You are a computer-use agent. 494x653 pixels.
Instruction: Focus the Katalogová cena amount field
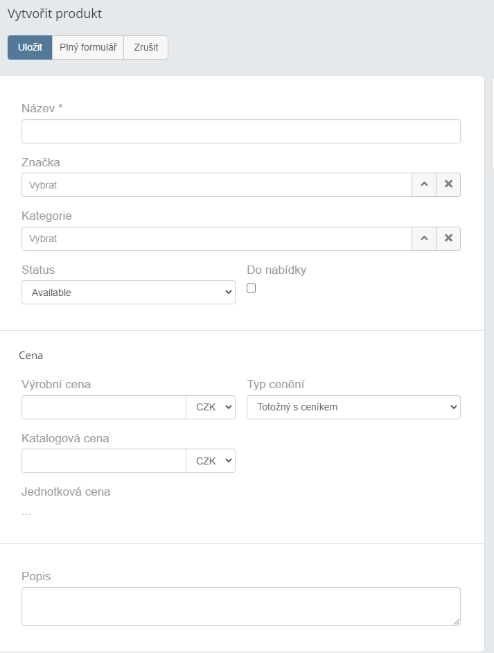click(x=104, y=460)
